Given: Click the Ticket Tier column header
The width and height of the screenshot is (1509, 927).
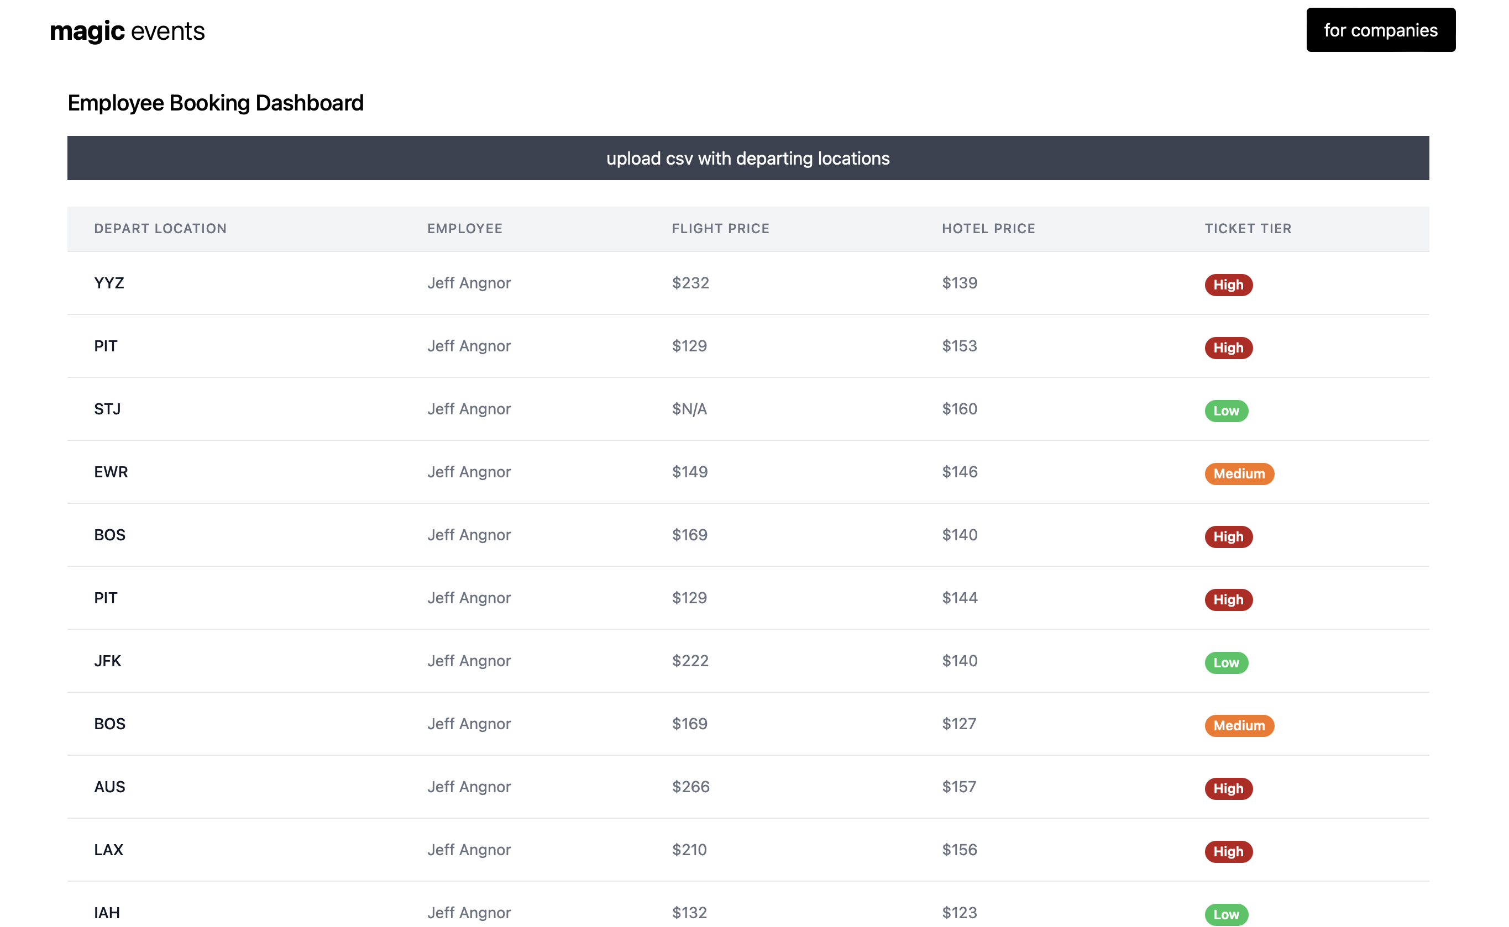Looking at the screenshot, I should click(1248, 229).
